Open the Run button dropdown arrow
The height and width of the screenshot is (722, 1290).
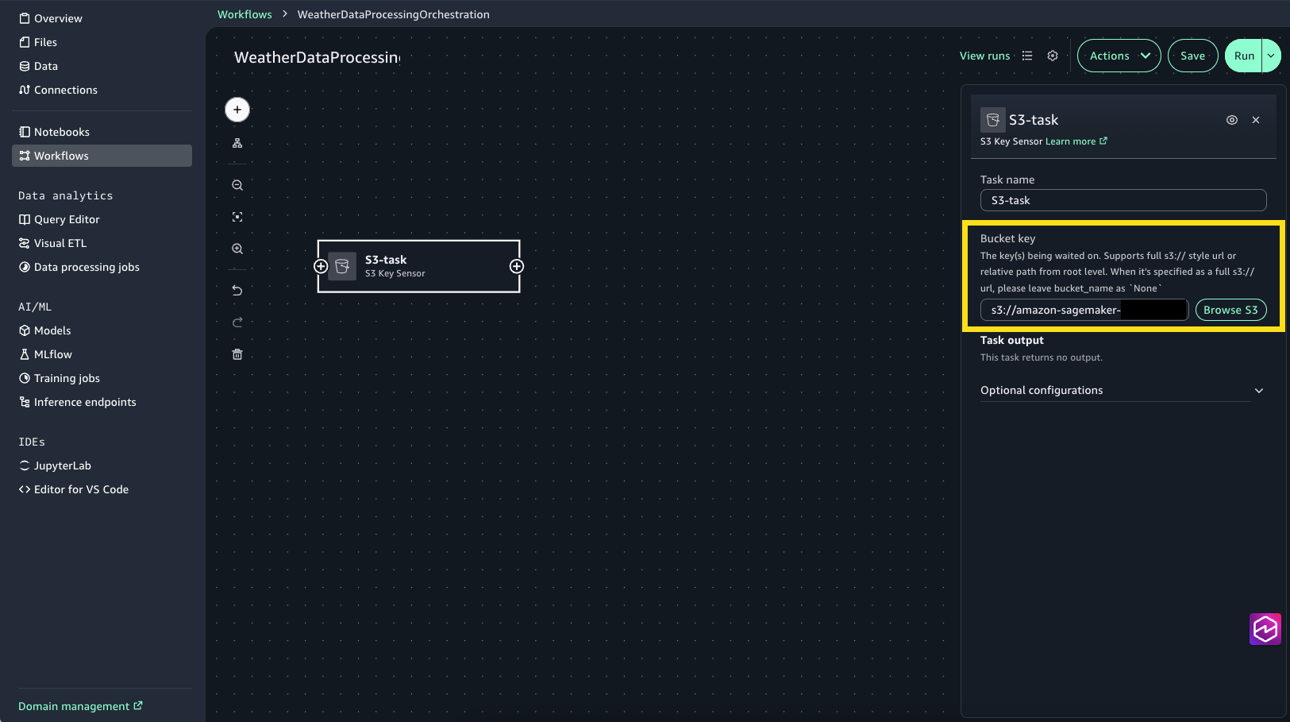1271,56
